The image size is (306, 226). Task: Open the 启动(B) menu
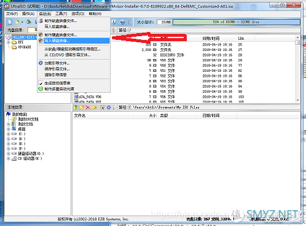coord(45,14)
